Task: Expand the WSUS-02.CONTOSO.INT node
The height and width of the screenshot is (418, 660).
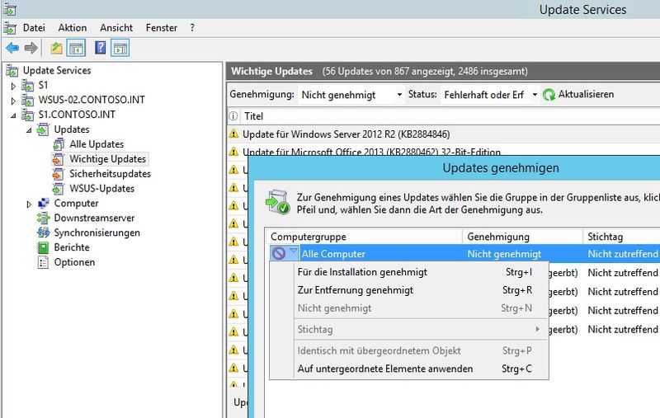Action: [x=13, y=101]
